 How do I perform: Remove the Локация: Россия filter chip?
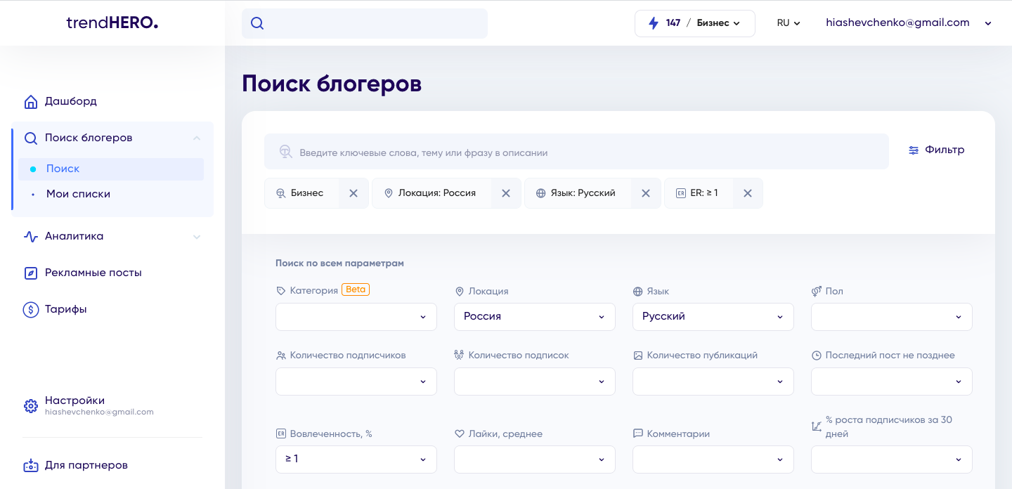coord(506,193)
